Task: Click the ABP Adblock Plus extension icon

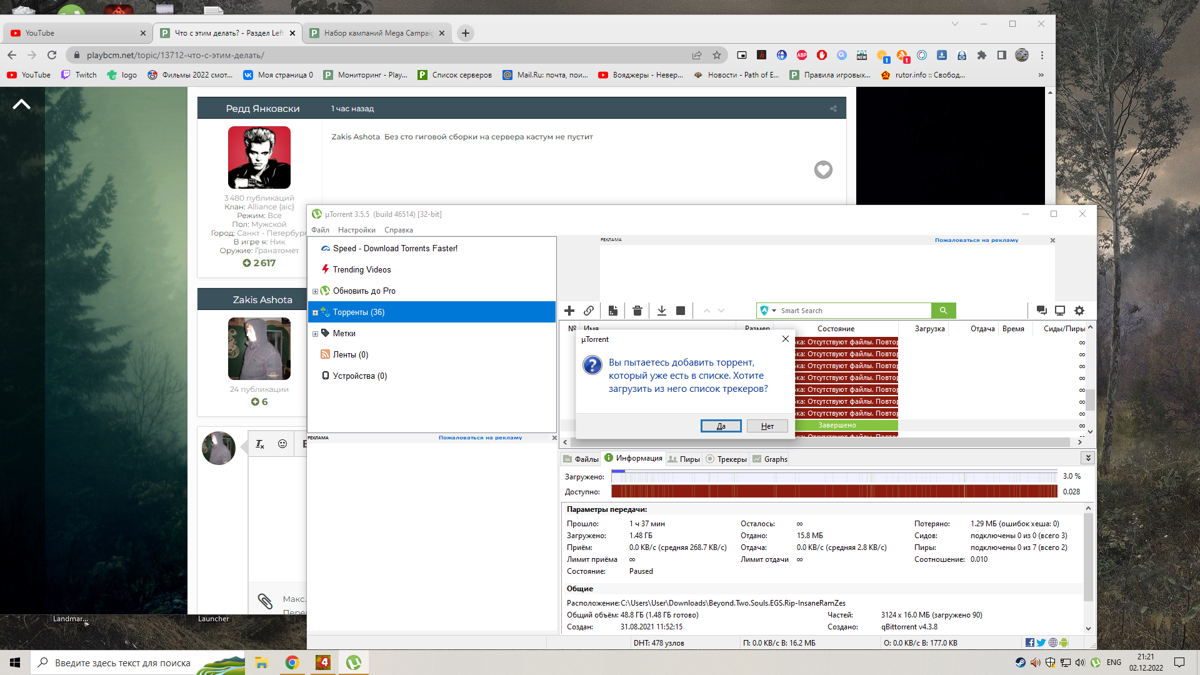Action: point(802,55)
